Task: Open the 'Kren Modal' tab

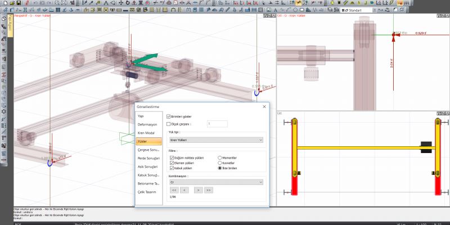Action: point(146,133)
